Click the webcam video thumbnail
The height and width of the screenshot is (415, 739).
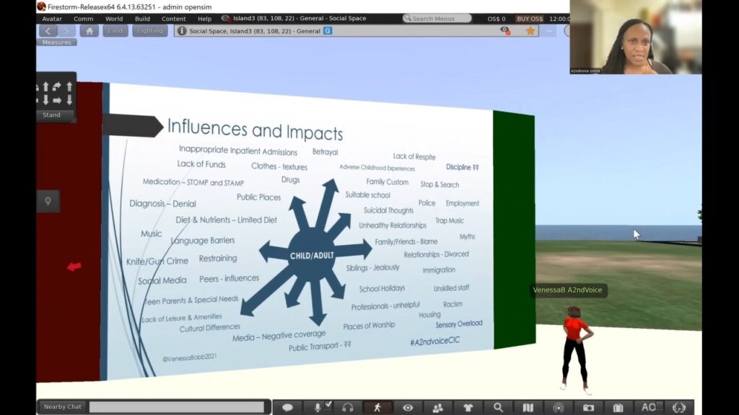tap(635, 37)
